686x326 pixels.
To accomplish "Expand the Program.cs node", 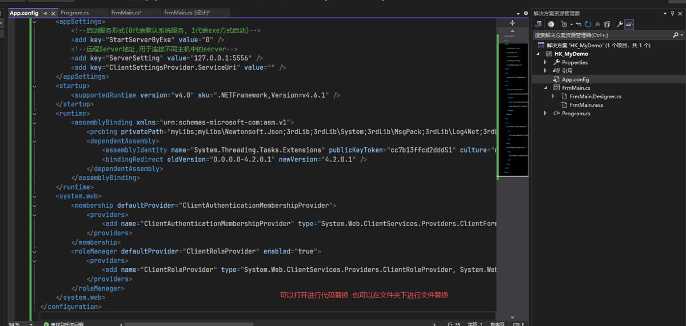I will click(545, 114).
